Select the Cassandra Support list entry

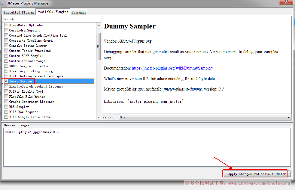(x=24, y=30)
